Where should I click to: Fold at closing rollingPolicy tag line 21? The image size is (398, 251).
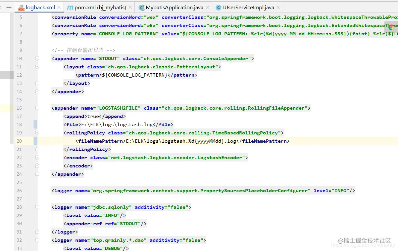tap(37, 149)
